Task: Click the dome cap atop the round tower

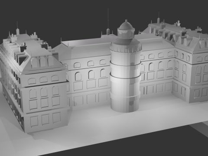Action: tap(126, 25)
